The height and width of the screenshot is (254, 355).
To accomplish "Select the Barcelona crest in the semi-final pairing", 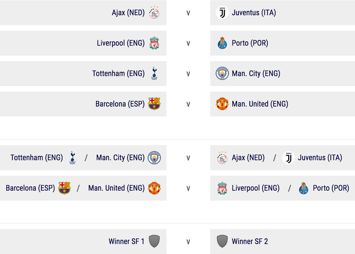I will (64, 188).
